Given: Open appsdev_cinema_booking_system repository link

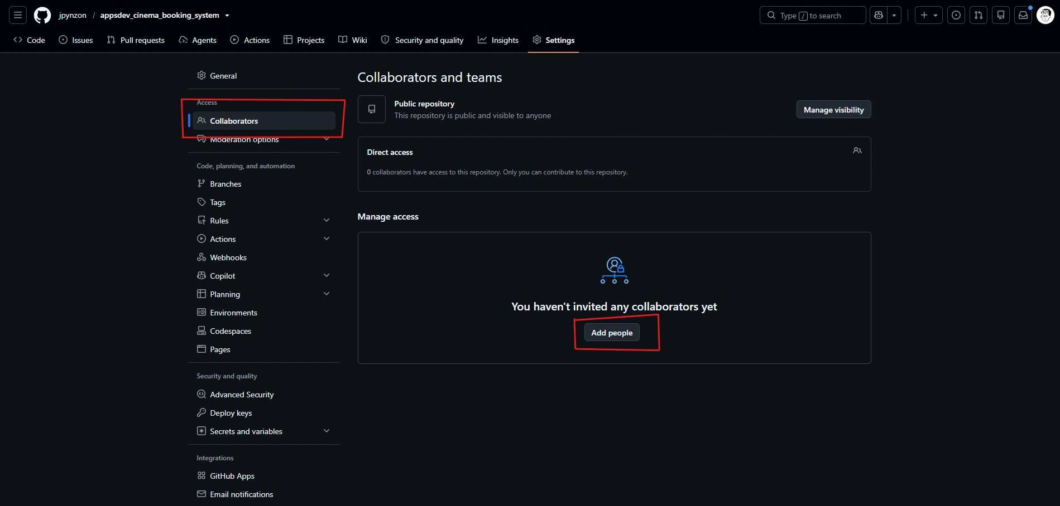Looking at the screenshot, I should coord(160,16).
